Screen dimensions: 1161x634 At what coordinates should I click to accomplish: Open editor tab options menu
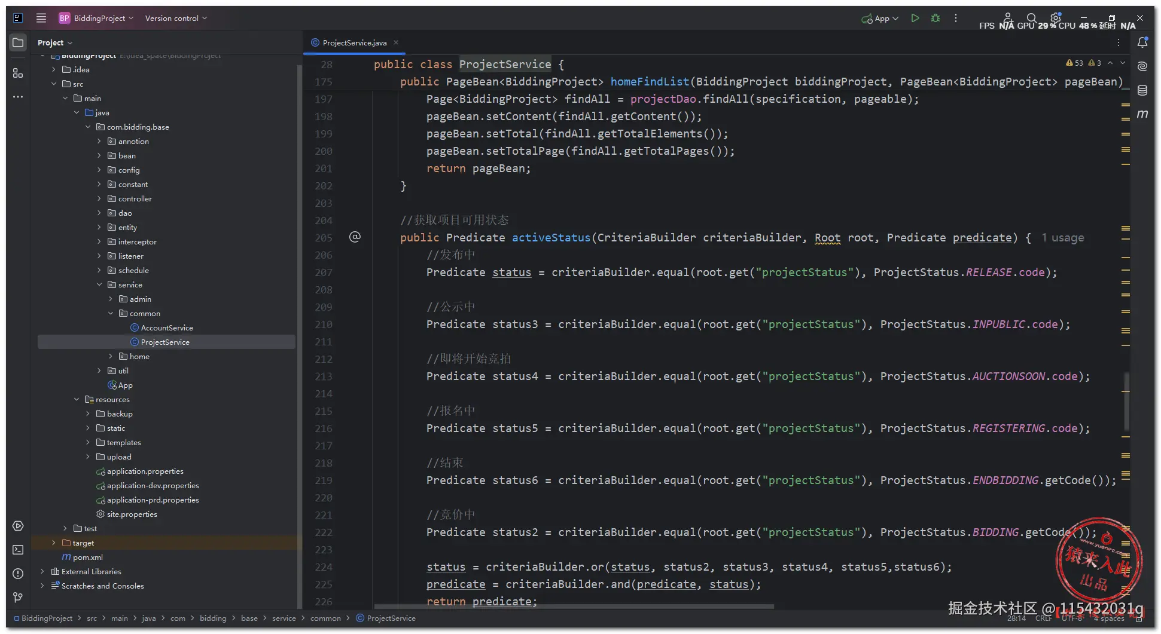tap(1118, 42)
